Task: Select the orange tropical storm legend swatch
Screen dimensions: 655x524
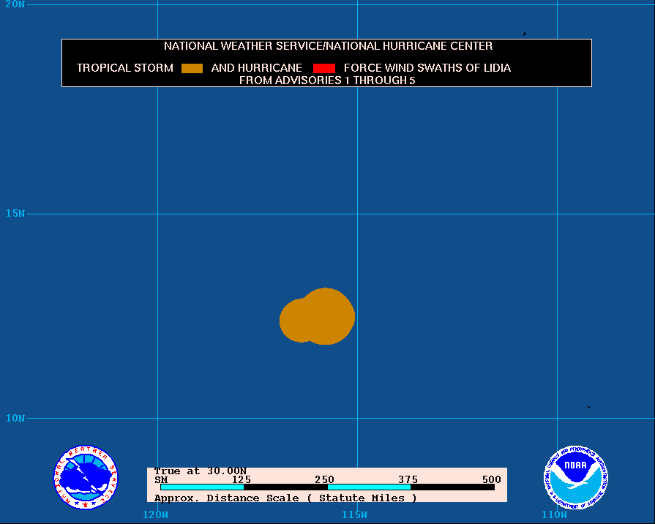Action: click(192, 69)
